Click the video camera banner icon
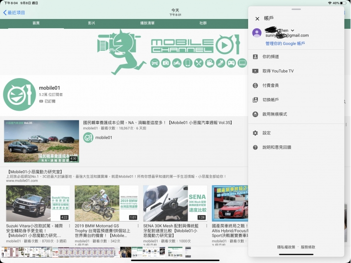351x263 pixels. (209, 63)
